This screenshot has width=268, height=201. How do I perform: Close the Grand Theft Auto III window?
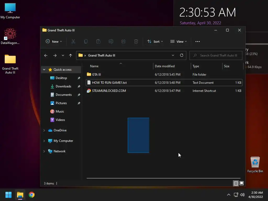tap(239, 30)
